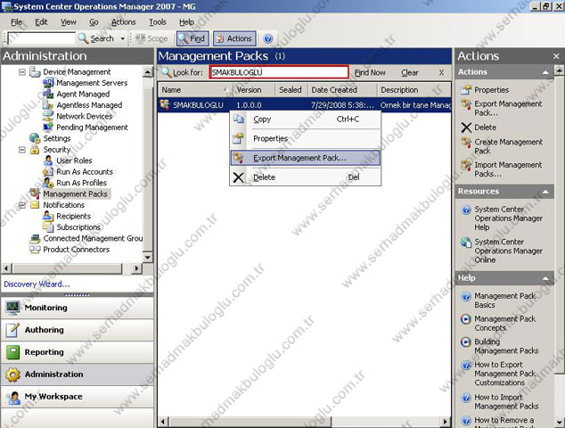Sort by the Name column header
The height and width of the screenshot is (428, 565).
195,90
